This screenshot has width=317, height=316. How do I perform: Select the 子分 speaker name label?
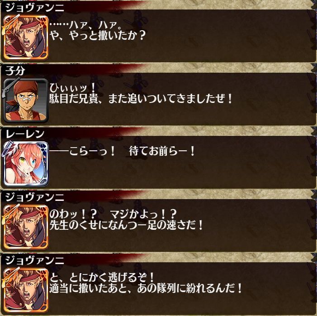click(15, 71)
